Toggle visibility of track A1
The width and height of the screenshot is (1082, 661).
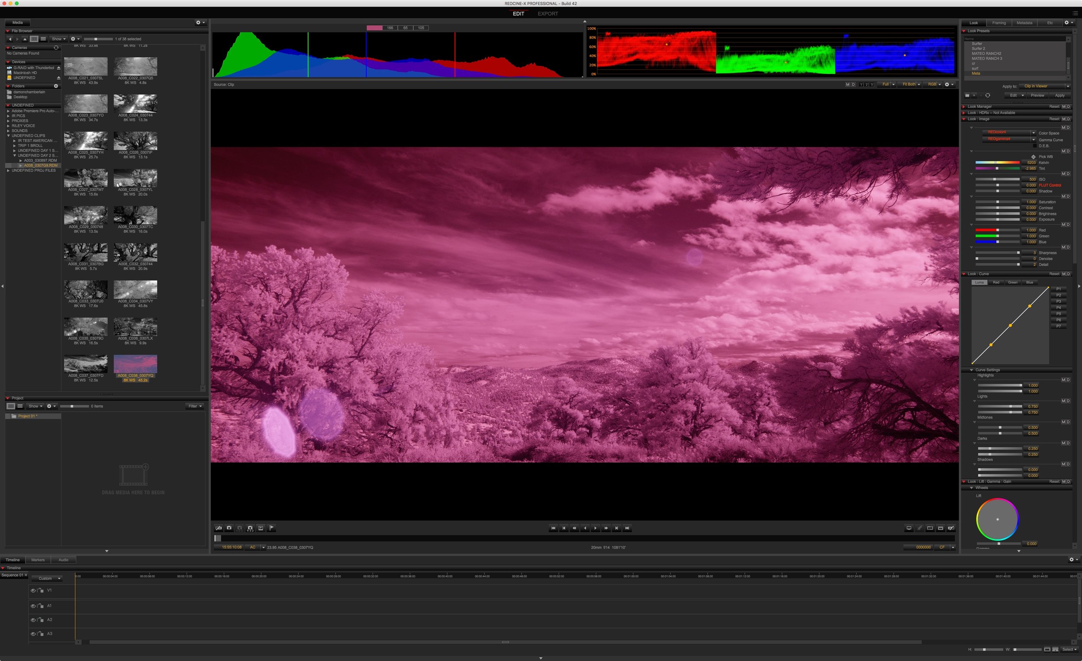pyautogui.click(x=33, y=606)
